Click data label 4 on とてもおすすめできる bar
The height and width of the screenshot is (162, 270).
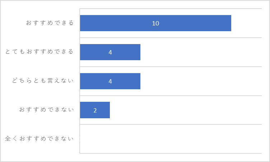coord(110,52)
